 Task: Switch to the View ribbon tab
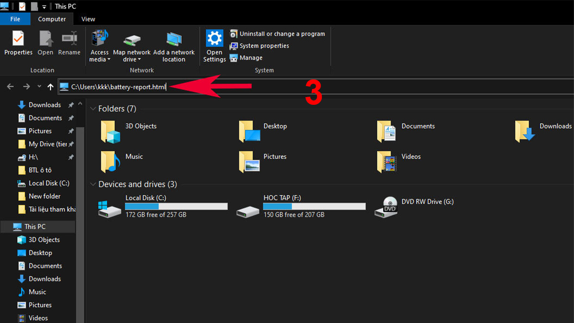tap(88, 19)
